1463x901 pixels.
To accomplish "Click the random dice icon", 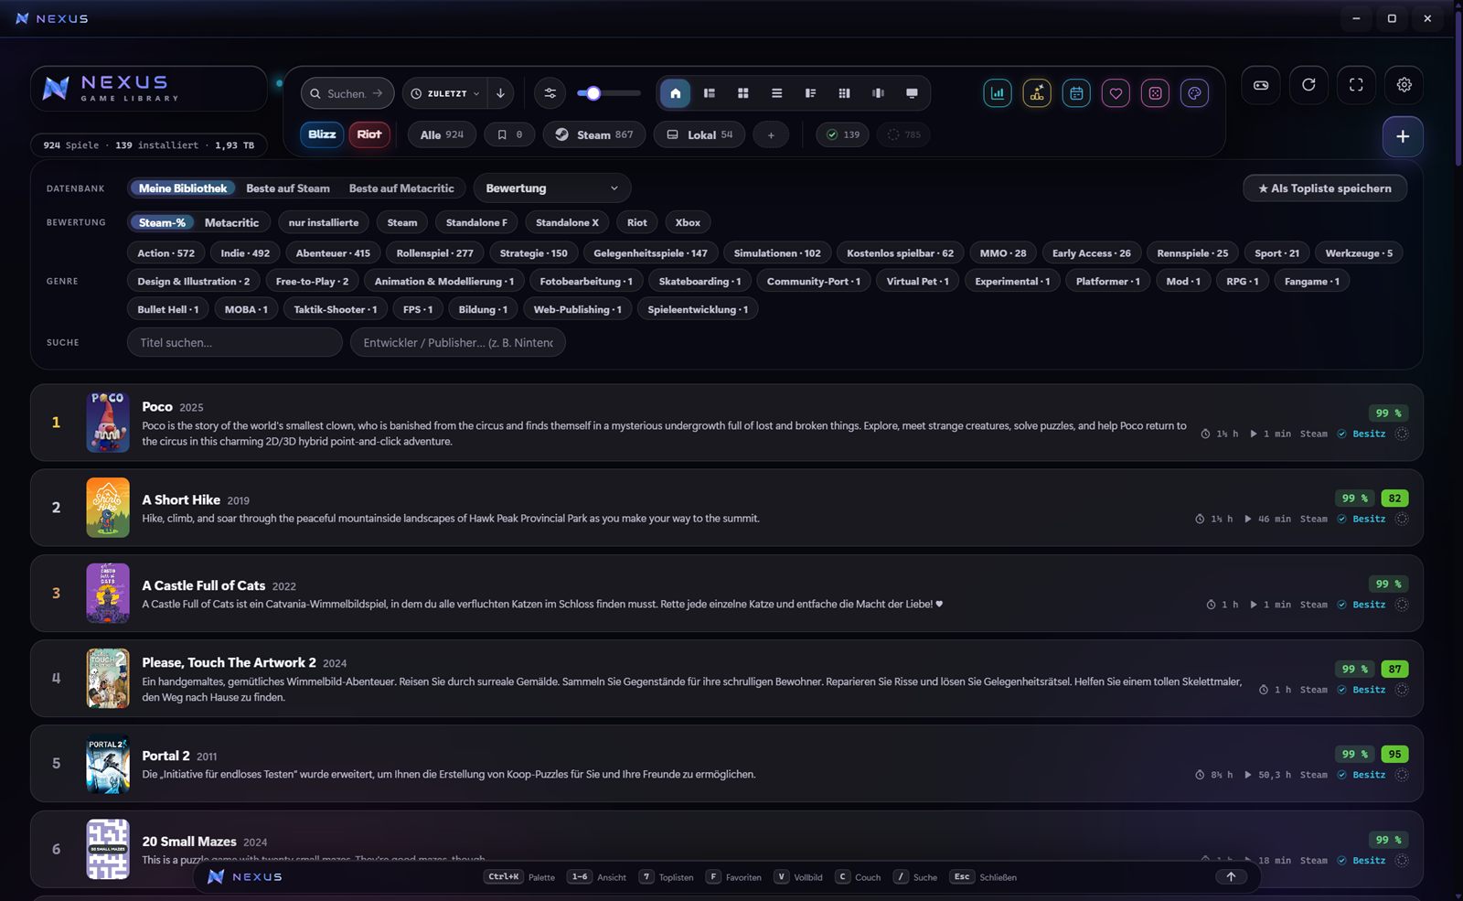I will [x=1155, y=93].
